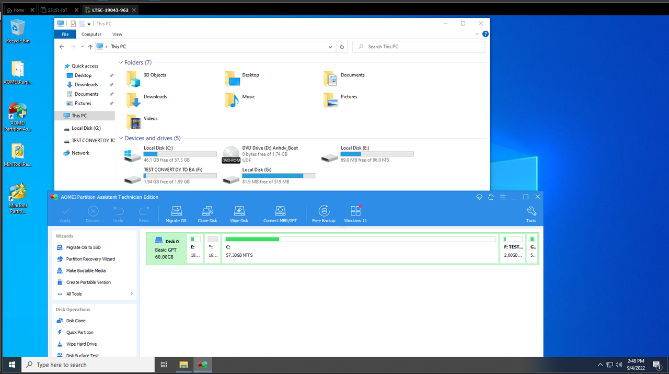669x374 pixels.
Task: Select the E: partition in the disk map
Action: point(194,249)
